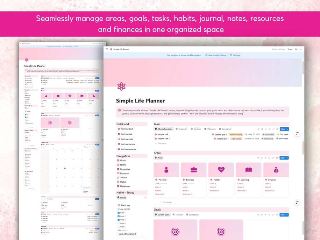Click the briefcase icon on Business card
This screenshot has width=320, height=240.
[194, 170]
